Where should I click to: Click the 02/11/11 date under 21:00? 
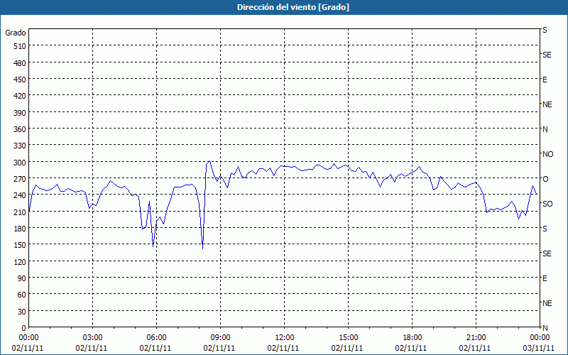475,348
